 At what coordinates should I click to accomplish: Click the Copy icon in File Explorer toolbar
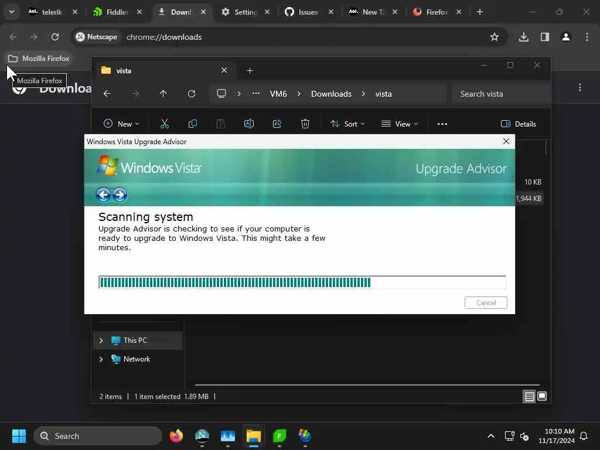[193, 124]
